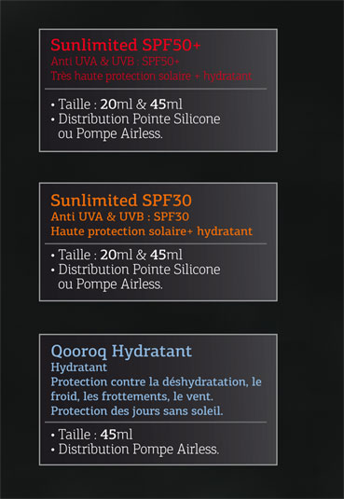Click 'Haute protection solaire+ hydratant' orange text
344x499 pixels.
[151, 231]
